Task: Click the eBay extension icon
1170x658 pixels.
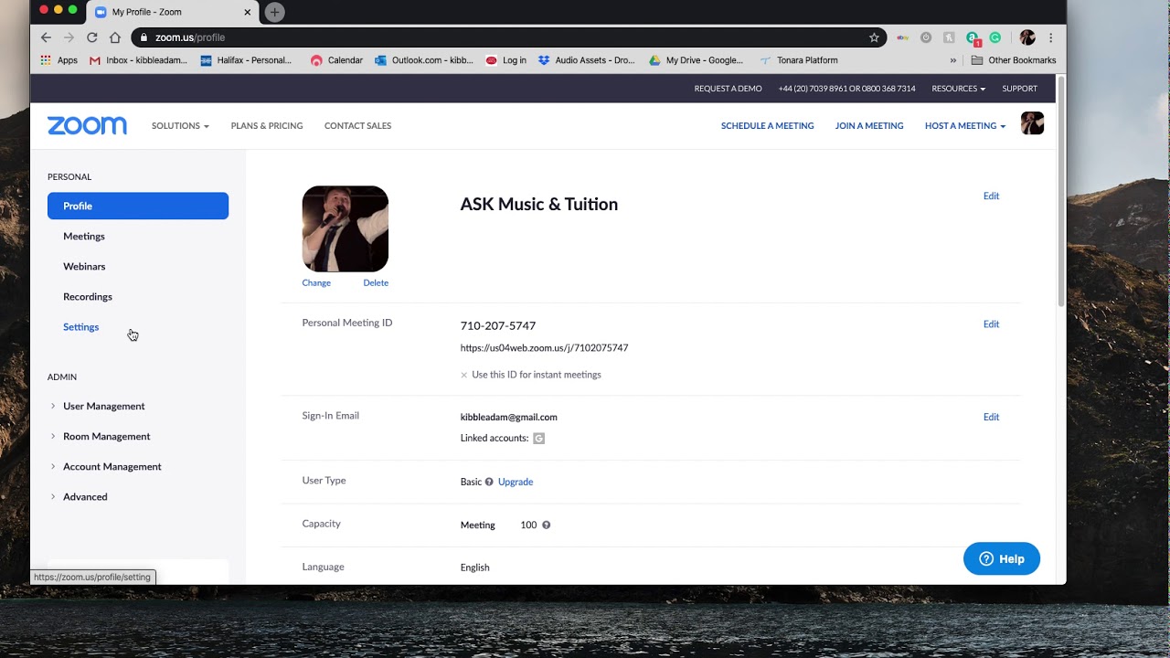Action: (x=903, y=37)
